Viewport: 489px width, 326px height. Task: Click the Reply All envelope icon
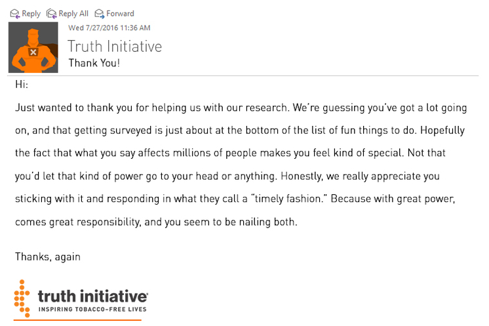coord(50,13)
